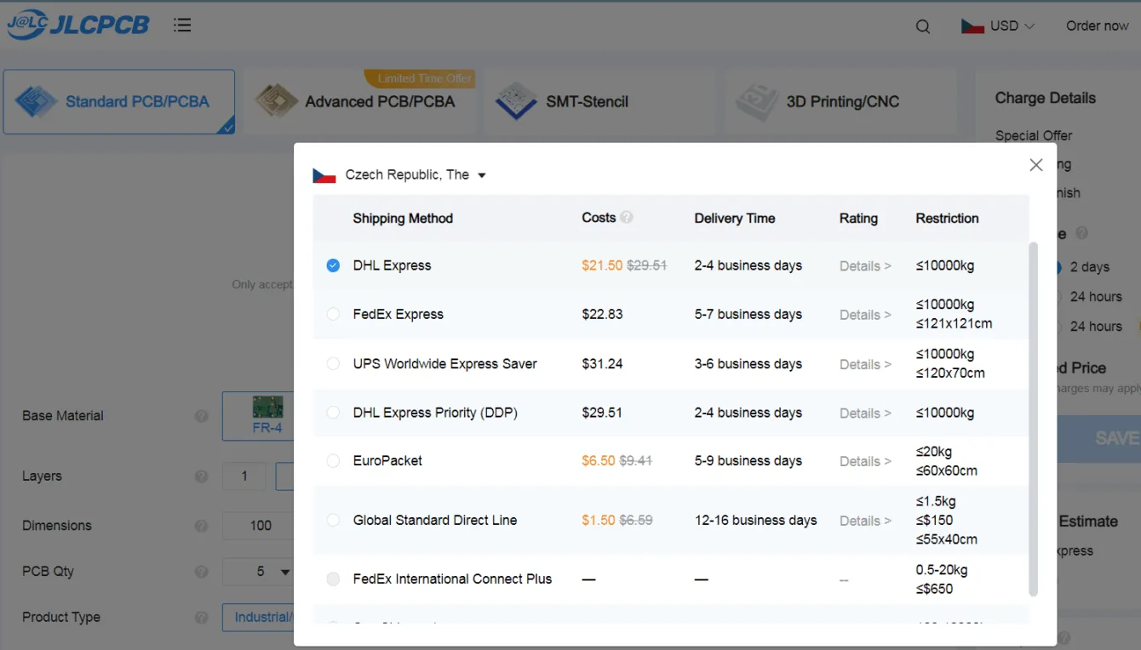Click the JLCPCB logo

click(x=78, y=26)
